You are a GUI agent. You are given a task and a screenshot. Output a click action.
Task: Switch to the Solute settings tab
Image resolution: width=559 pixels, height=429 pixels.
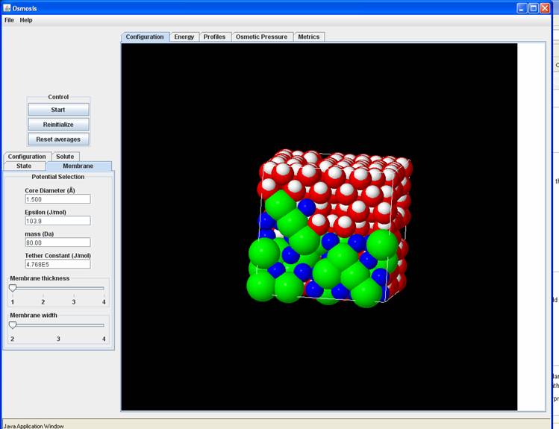pyautogui.click(x=65, y=157)
